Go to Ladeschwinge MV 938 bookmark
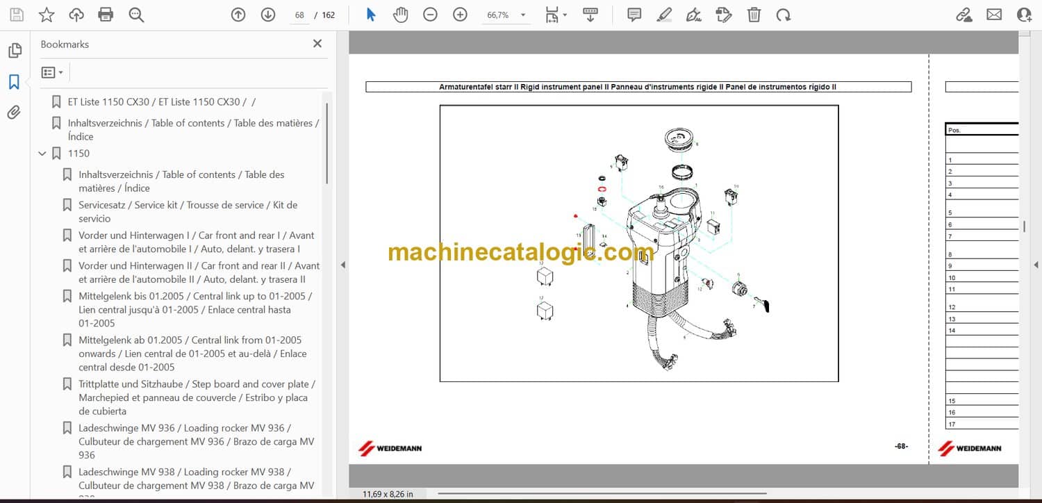Screen dimensions: 1042x503 (x=197, y=482)
